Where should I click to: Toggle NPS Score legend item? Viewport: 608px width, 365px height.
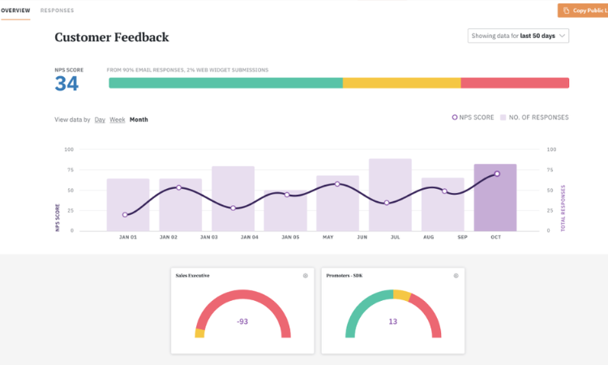coord(473,117)
